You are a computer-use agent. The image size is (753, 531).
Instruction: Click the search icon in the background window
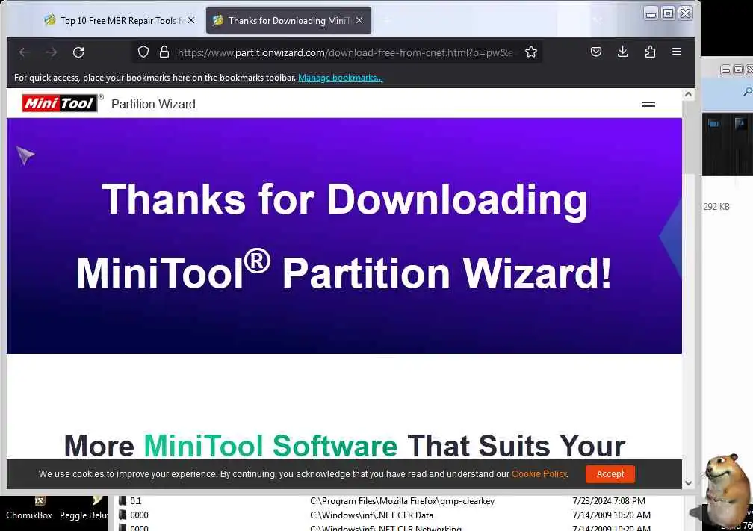(x=747, y=91)
